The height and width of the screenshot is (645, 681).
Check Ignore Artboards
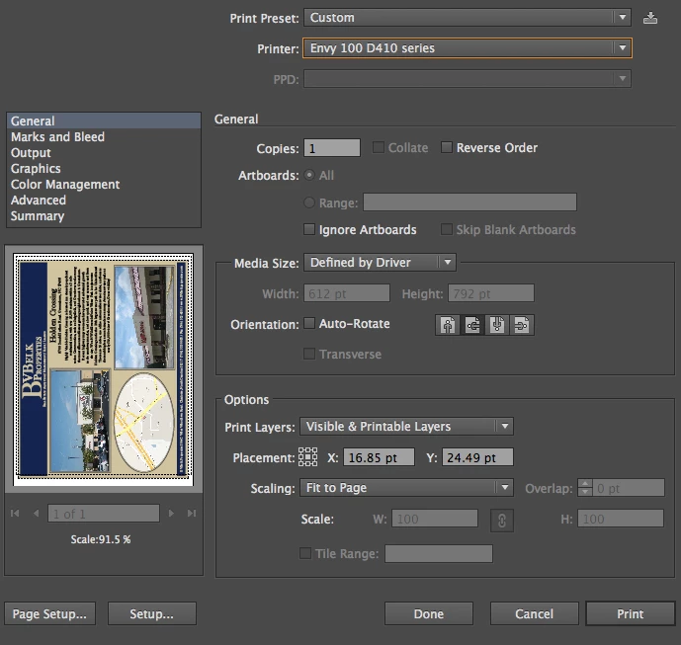309,229
